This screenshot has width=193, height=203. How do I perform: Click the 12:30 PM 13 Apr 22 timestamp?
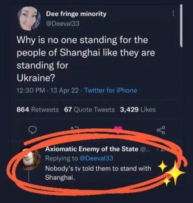(x=48, y=90)
